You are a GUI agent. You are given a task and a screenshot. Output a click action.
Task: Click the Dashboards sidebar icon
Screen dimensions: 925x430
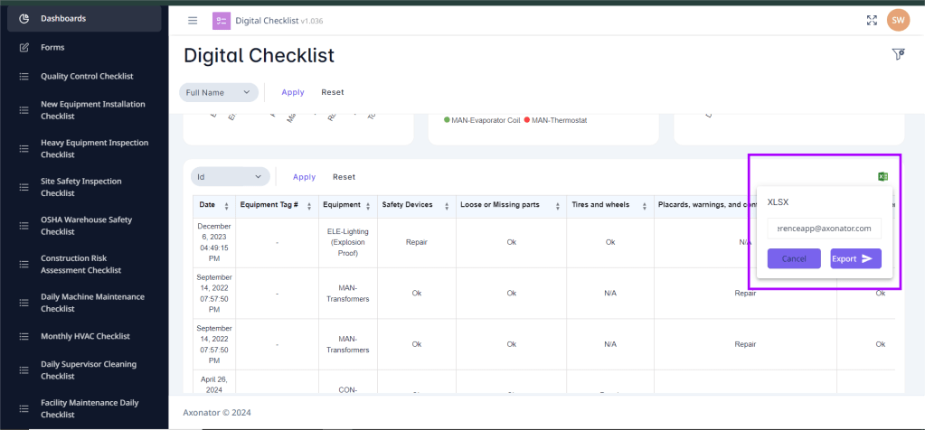pyautogui.click(x=24, y=18)
